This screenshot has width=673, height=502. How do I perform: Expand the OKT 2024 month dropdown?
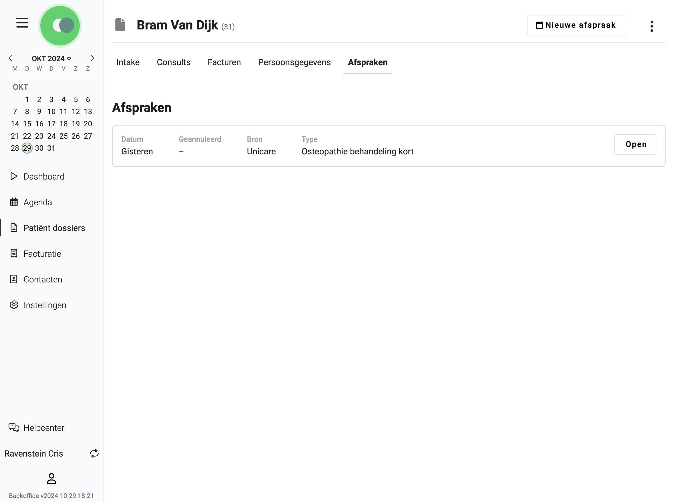51,58
